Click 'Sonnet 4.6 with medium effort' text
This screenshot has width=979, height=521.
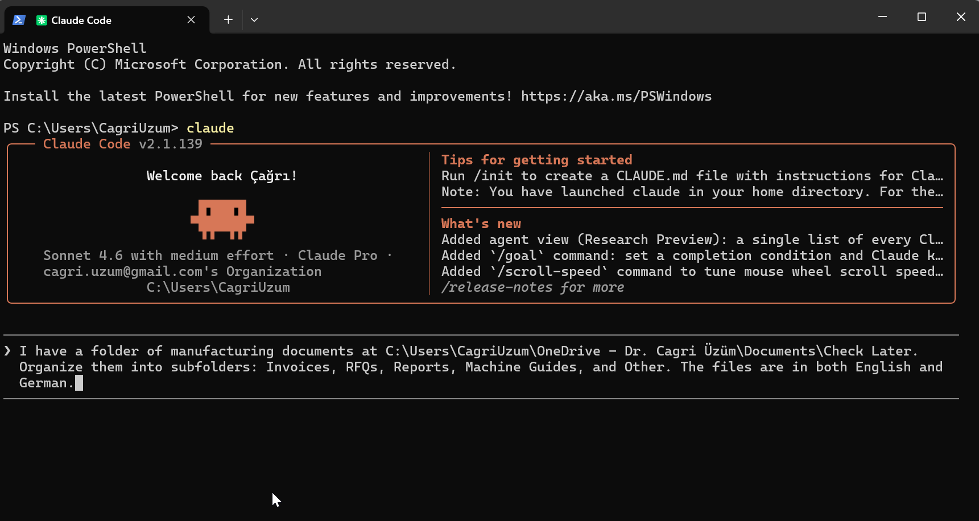click(x=159, y=255)
